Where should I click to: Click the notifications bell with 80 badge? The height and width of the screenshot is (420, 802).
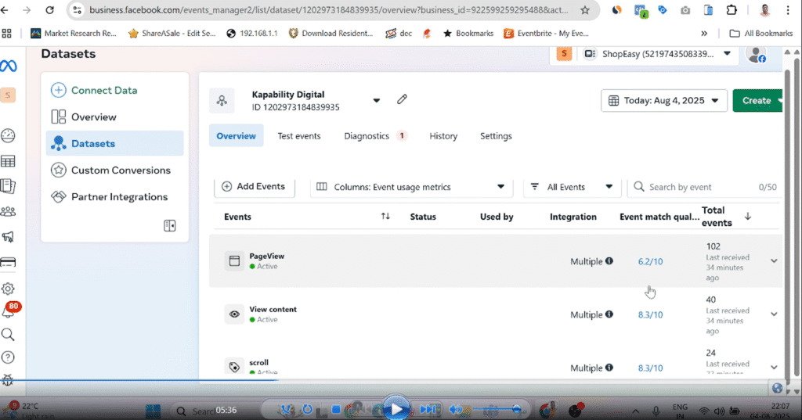[9, 312]
